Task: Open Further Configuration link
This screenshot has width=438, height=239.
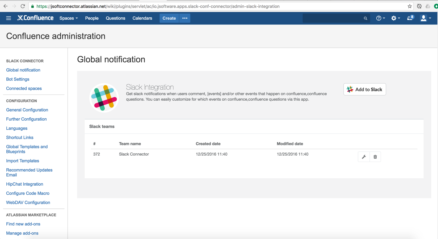Action: coord(26,119)
